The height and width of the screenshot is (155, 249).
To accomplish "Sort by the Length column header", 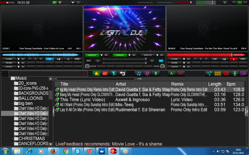I will [217, 84].
